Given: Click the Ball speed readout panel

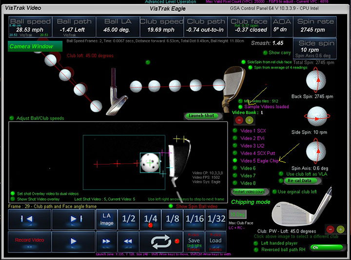Looking at the screenshot, I should click(x=30, y=27).
